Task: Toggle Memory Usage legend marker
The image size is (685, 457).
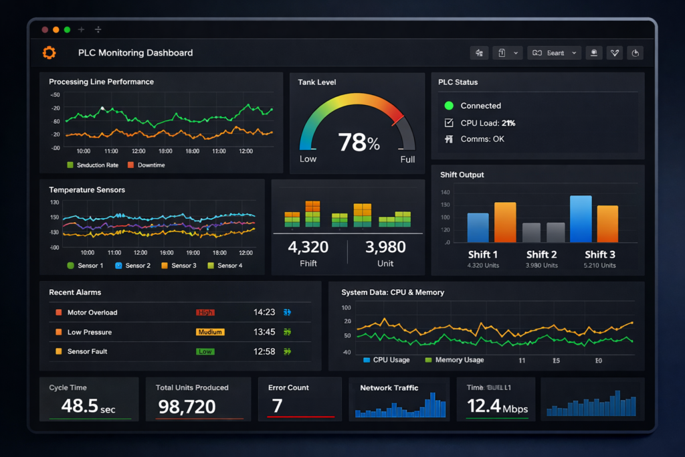Action: (428, 360)
